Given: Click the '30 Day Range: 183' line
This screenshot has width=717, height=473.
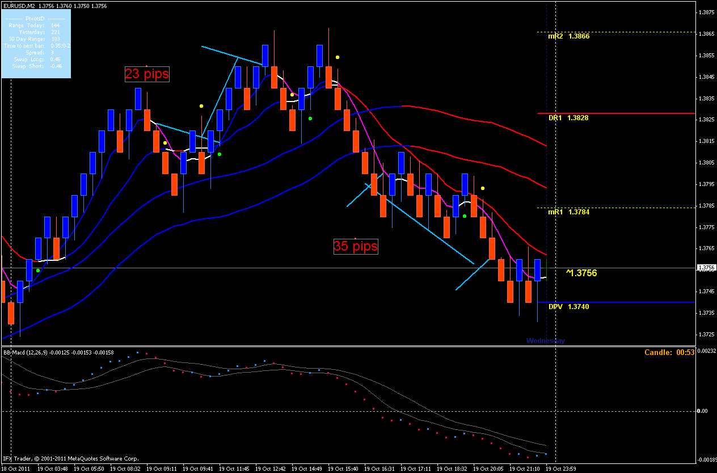Looking at the screenshot, I should point(33,39).
